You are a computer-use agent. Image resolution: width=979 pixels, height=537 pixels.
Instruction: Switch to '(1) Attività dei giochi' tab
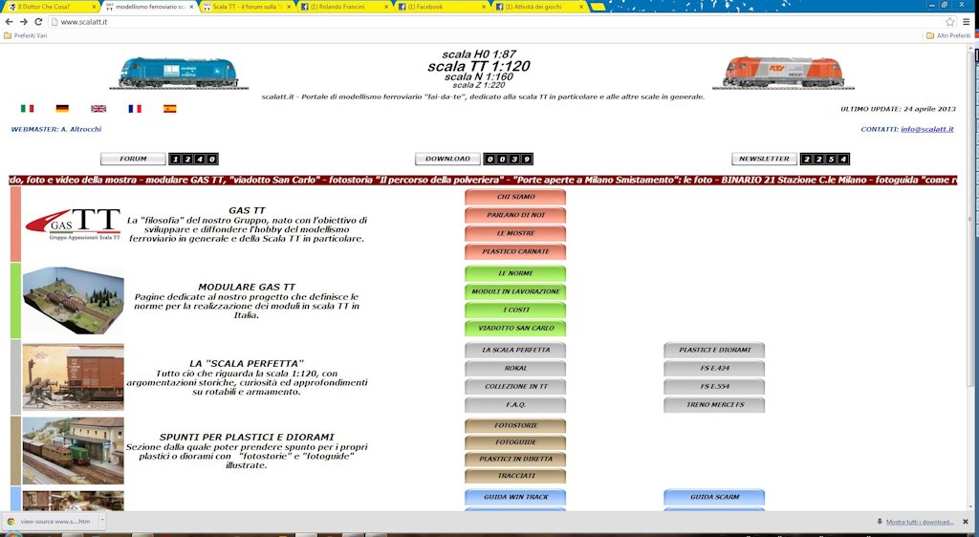[539, 7]
